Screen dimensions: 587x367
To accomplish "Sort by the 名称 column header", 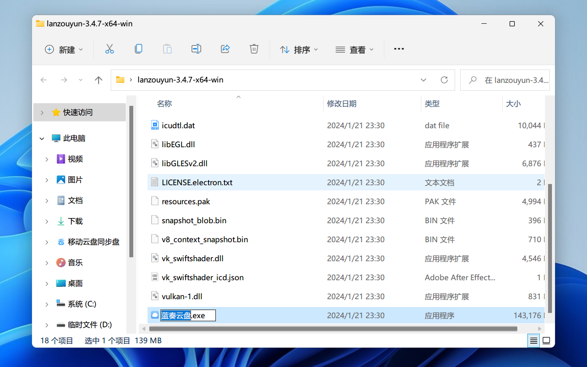I will pos(164,104).
